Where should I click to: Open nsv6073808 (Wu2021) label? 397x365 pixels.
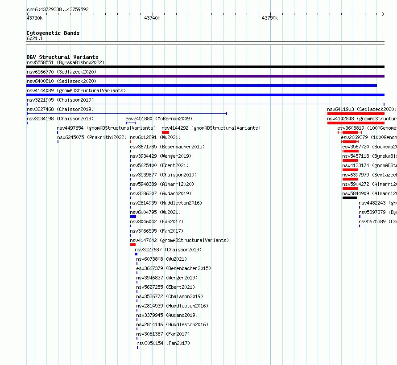[x=161, y=259]
